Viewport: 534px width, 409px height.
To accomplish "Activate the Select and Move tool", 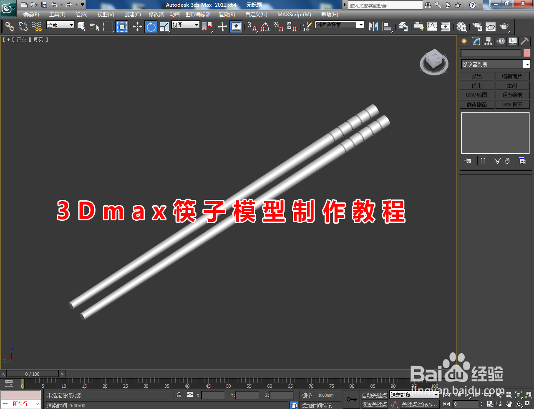I will click(137, 27).
